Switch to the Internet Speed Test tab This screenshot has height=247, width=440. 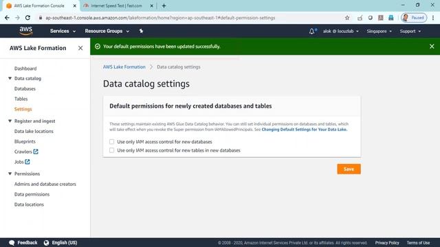pos(116,5)
